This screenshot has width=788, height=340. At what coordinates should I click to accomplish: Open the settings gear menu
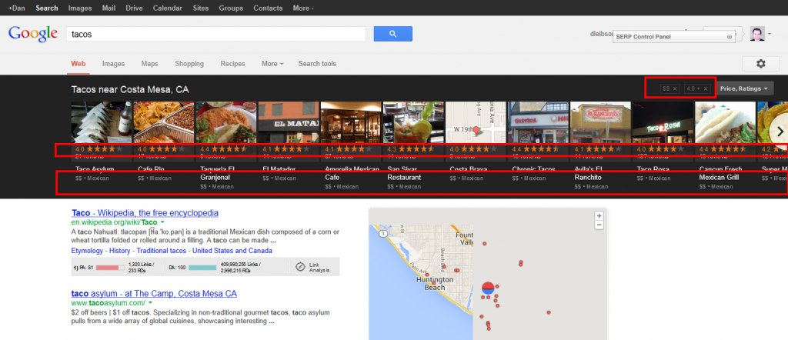pyautogui.click(x=760, y=64)
